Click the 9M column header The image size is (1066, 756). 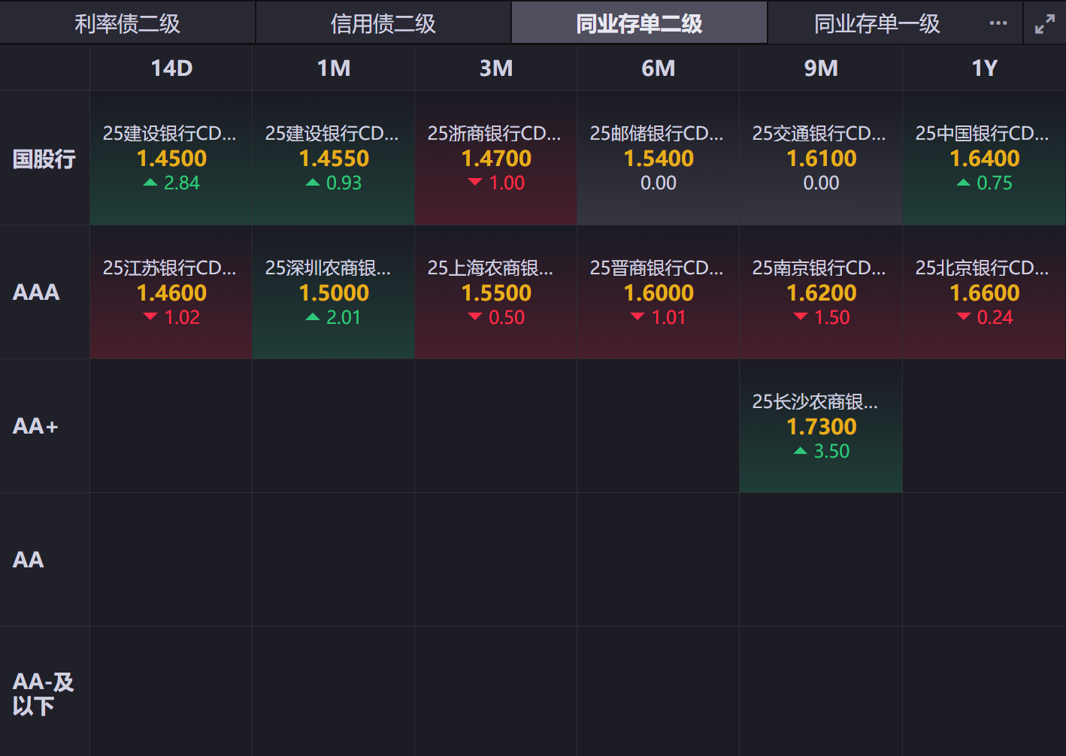click(x=821, y=68)
